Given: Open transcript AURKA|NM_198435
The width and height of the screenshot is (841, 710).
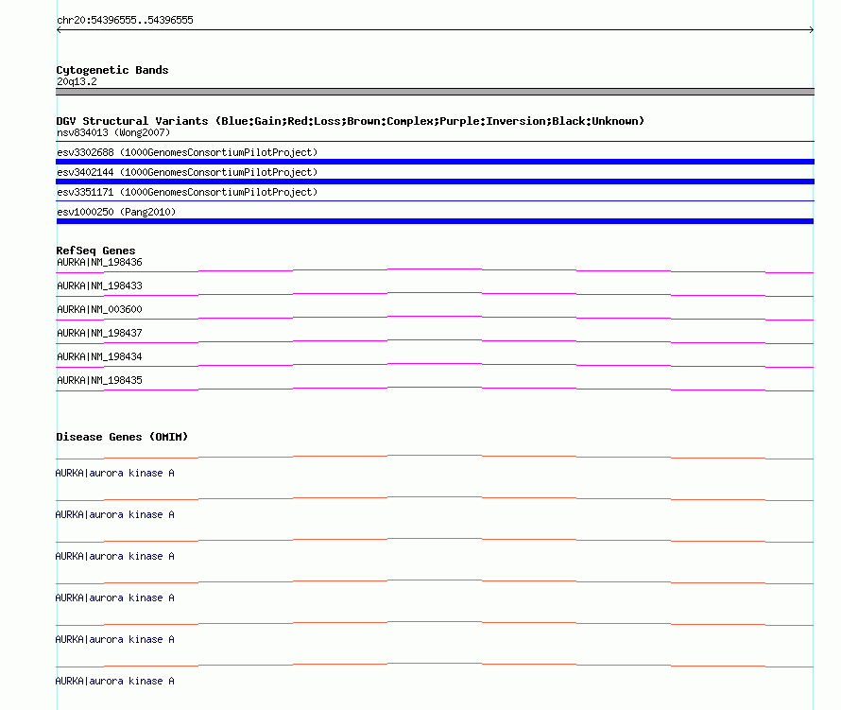Looking at the screenshot, I should [99, 380].
